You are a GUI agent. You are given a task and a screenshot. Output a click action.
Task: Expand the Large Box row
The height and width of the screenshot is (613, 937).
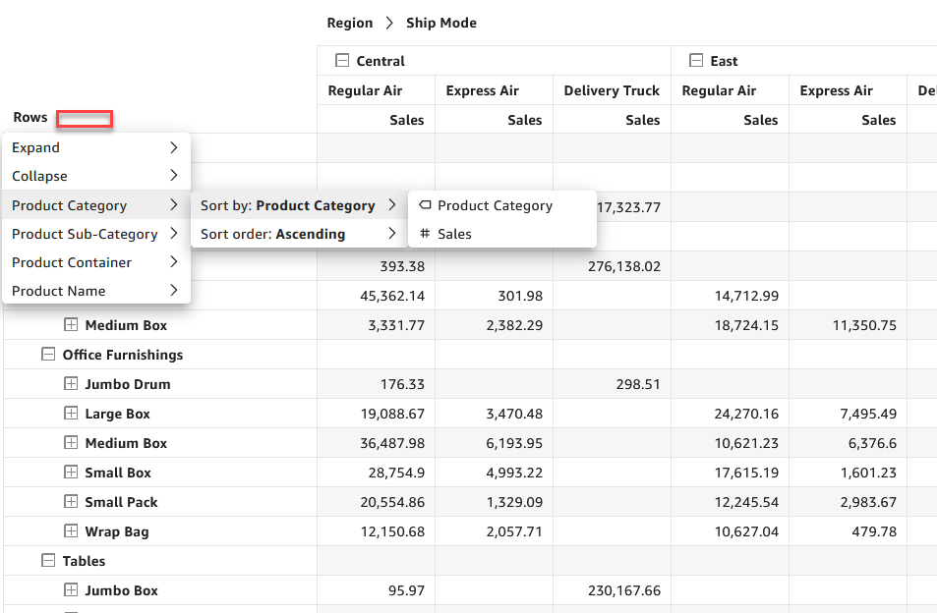click(71, 414)
